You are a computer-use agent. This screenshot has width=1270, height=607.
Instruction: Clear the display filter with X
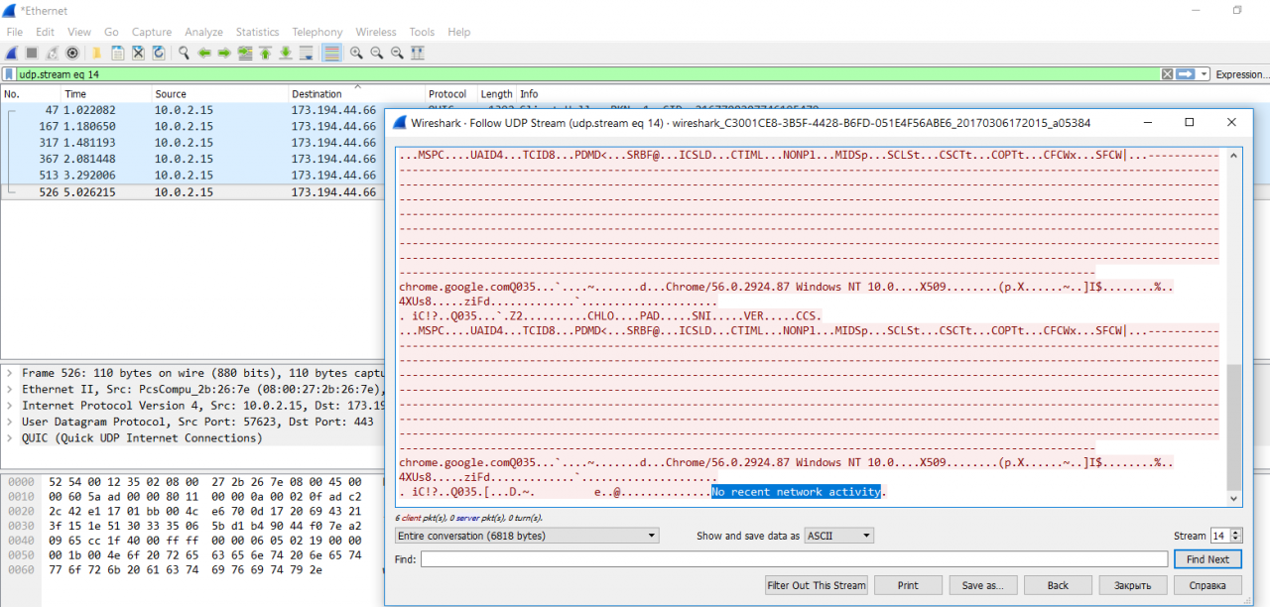[x=1167, y=74]
